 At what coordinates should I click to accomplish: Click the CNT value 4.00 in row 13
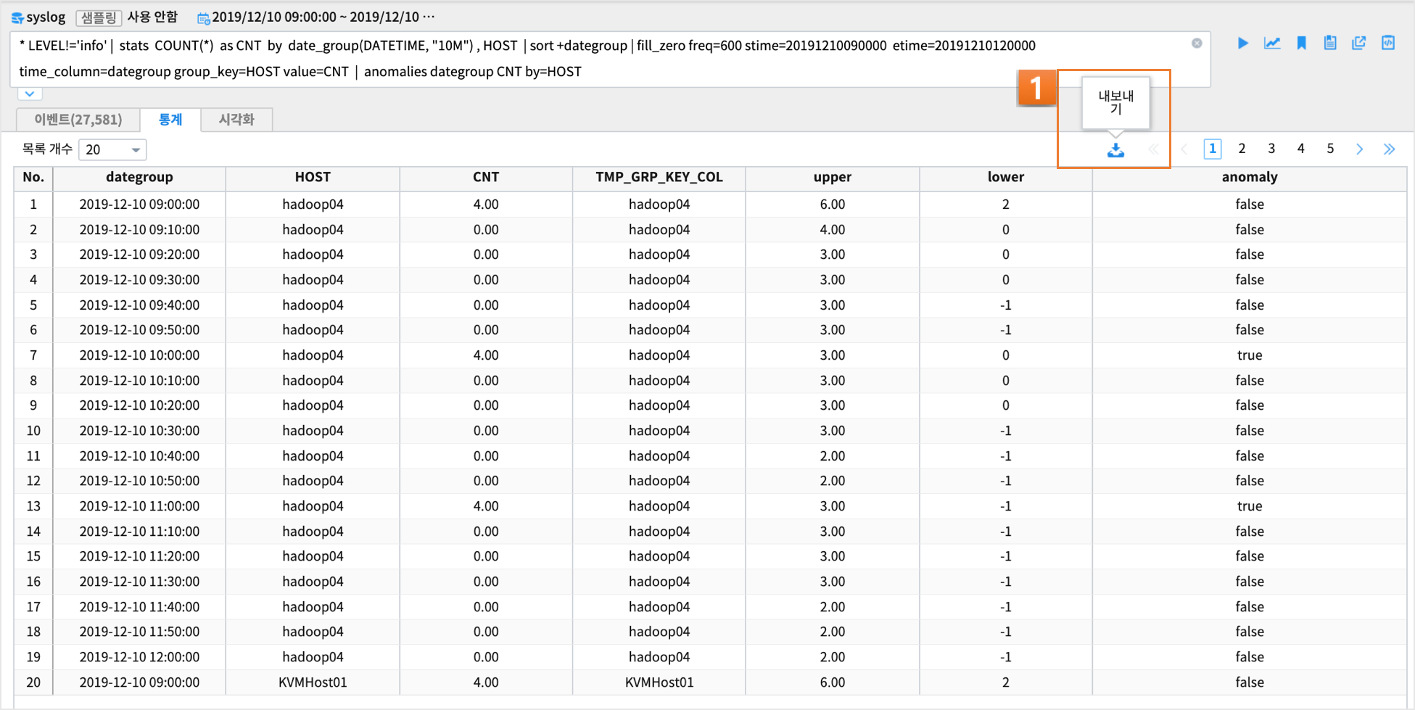click(x=486, y=506)
